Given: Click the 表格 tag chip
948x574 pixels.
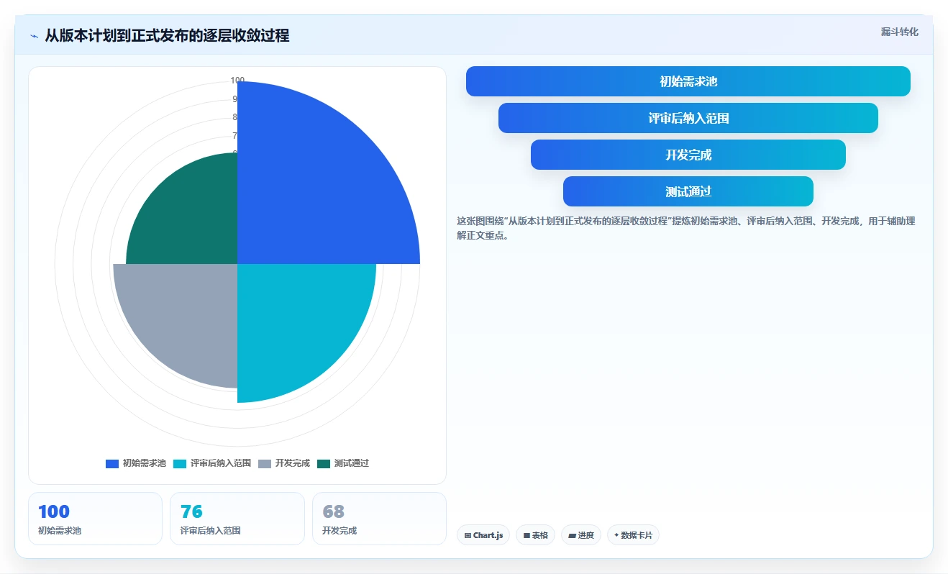Looking at the screenshot, I should pos(535,535).
